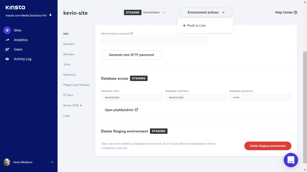
Task: Click the SSH terminal command help icon
Action: tap(131, 33)
